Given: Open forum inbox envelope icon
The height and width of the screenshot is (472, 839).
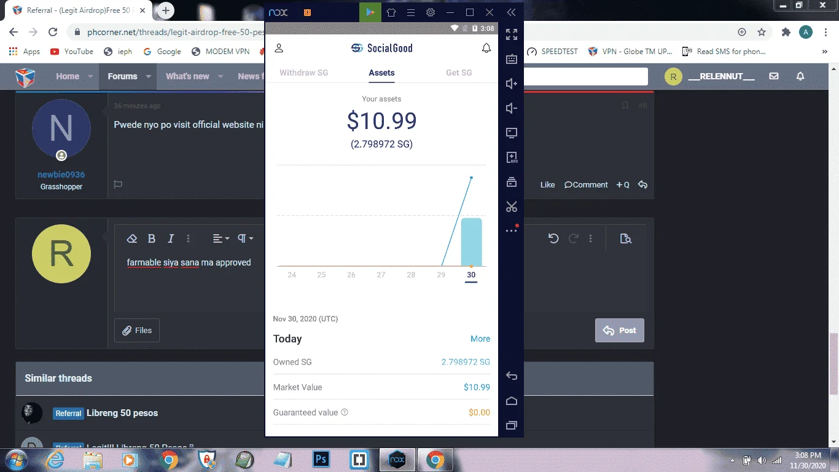Looking at the screenshot, I should pyautogui.click(x=774, y=76).
